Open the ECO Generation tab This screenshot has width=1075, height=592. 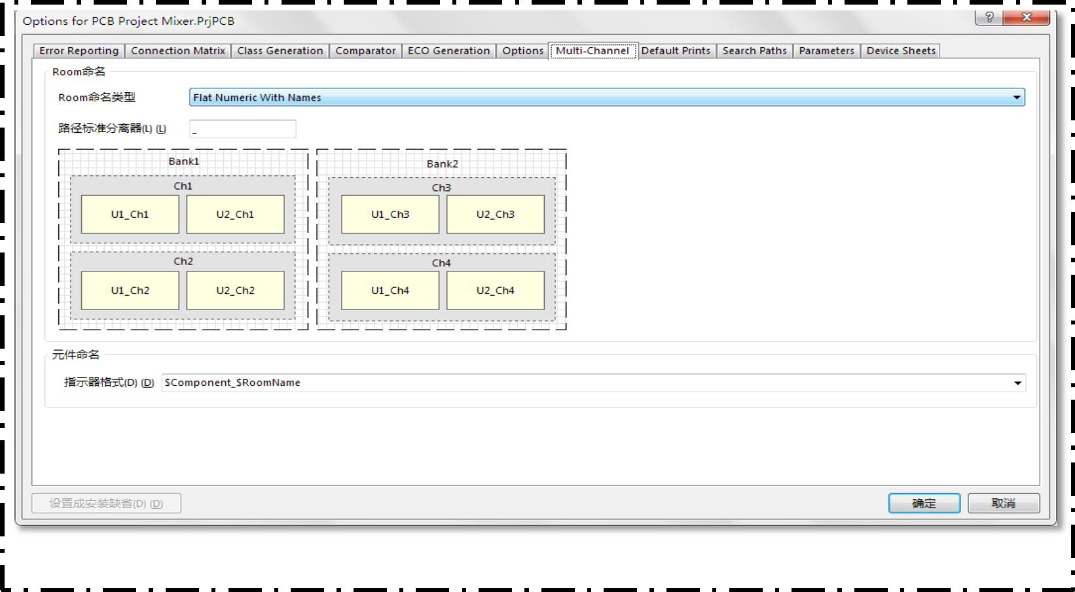[x=448, y=51]
